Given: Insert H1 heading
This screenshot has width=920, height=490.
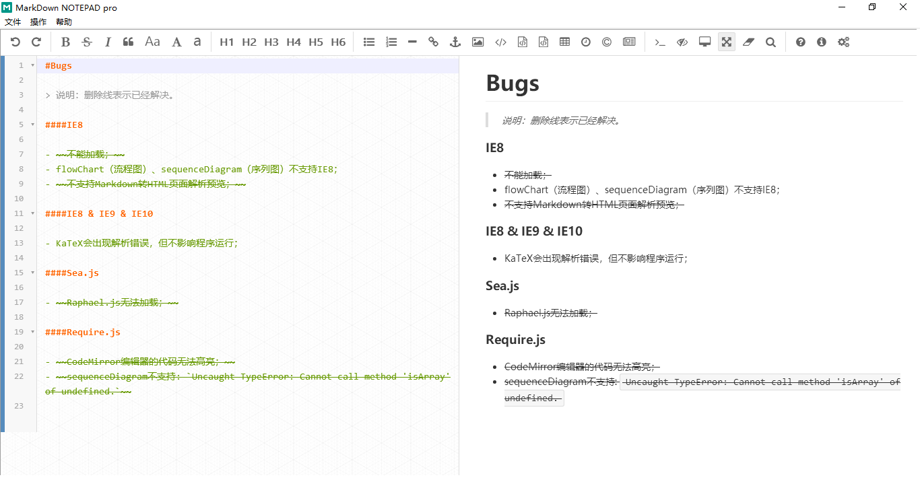Looking at the screenshot, I should (227, 42).
